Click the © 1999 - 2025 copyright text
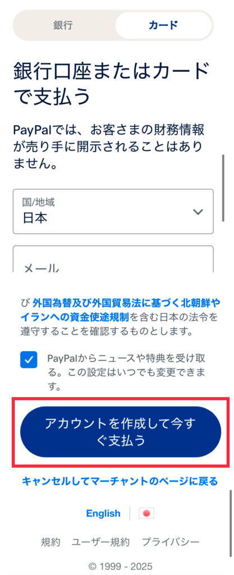This screenshot has width=234, height=575. coord(121,566)
